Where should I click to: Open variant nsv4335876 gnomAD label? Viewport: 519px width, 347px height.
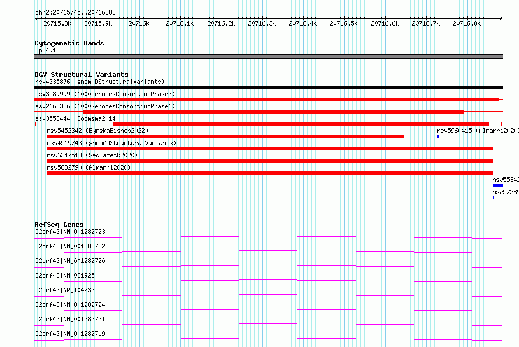point(100,82)
